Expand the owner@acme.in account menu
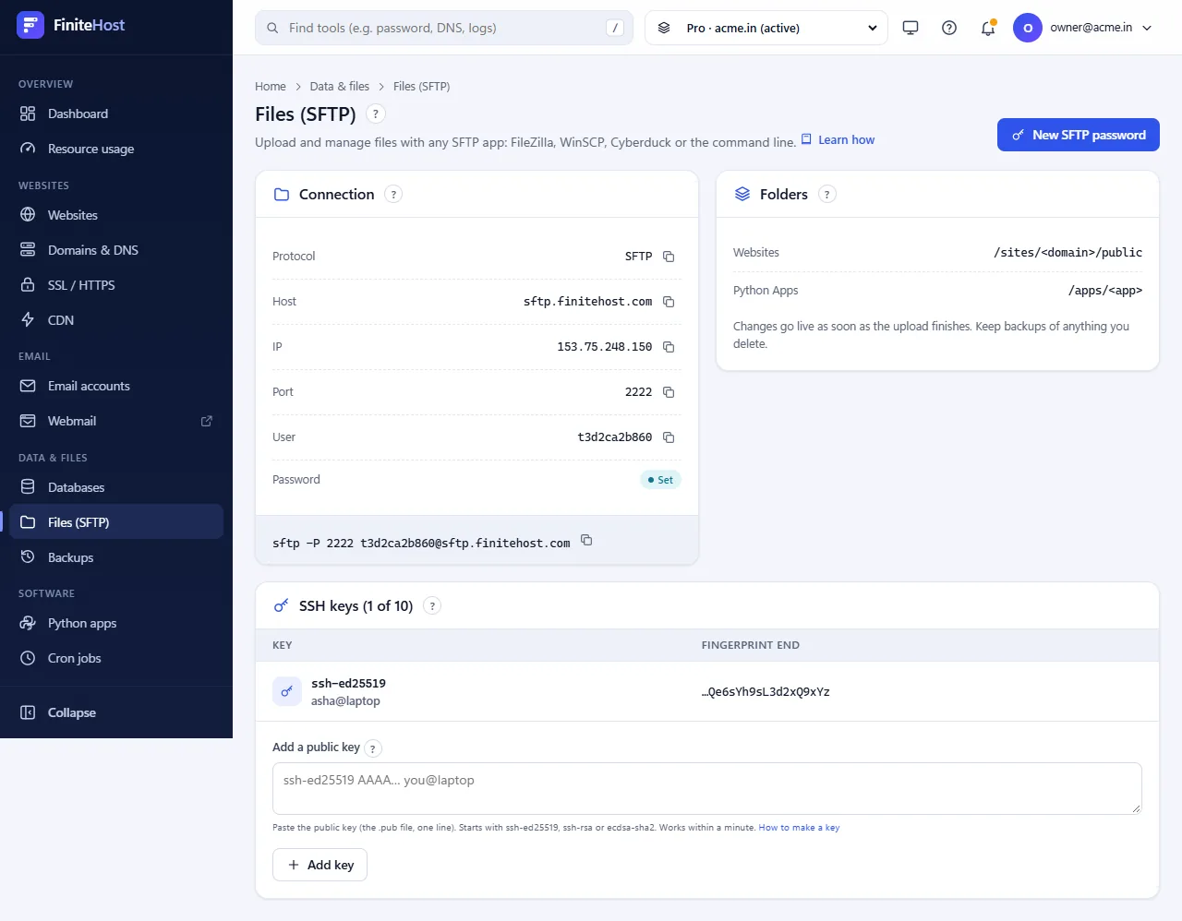 (1083, 28)
